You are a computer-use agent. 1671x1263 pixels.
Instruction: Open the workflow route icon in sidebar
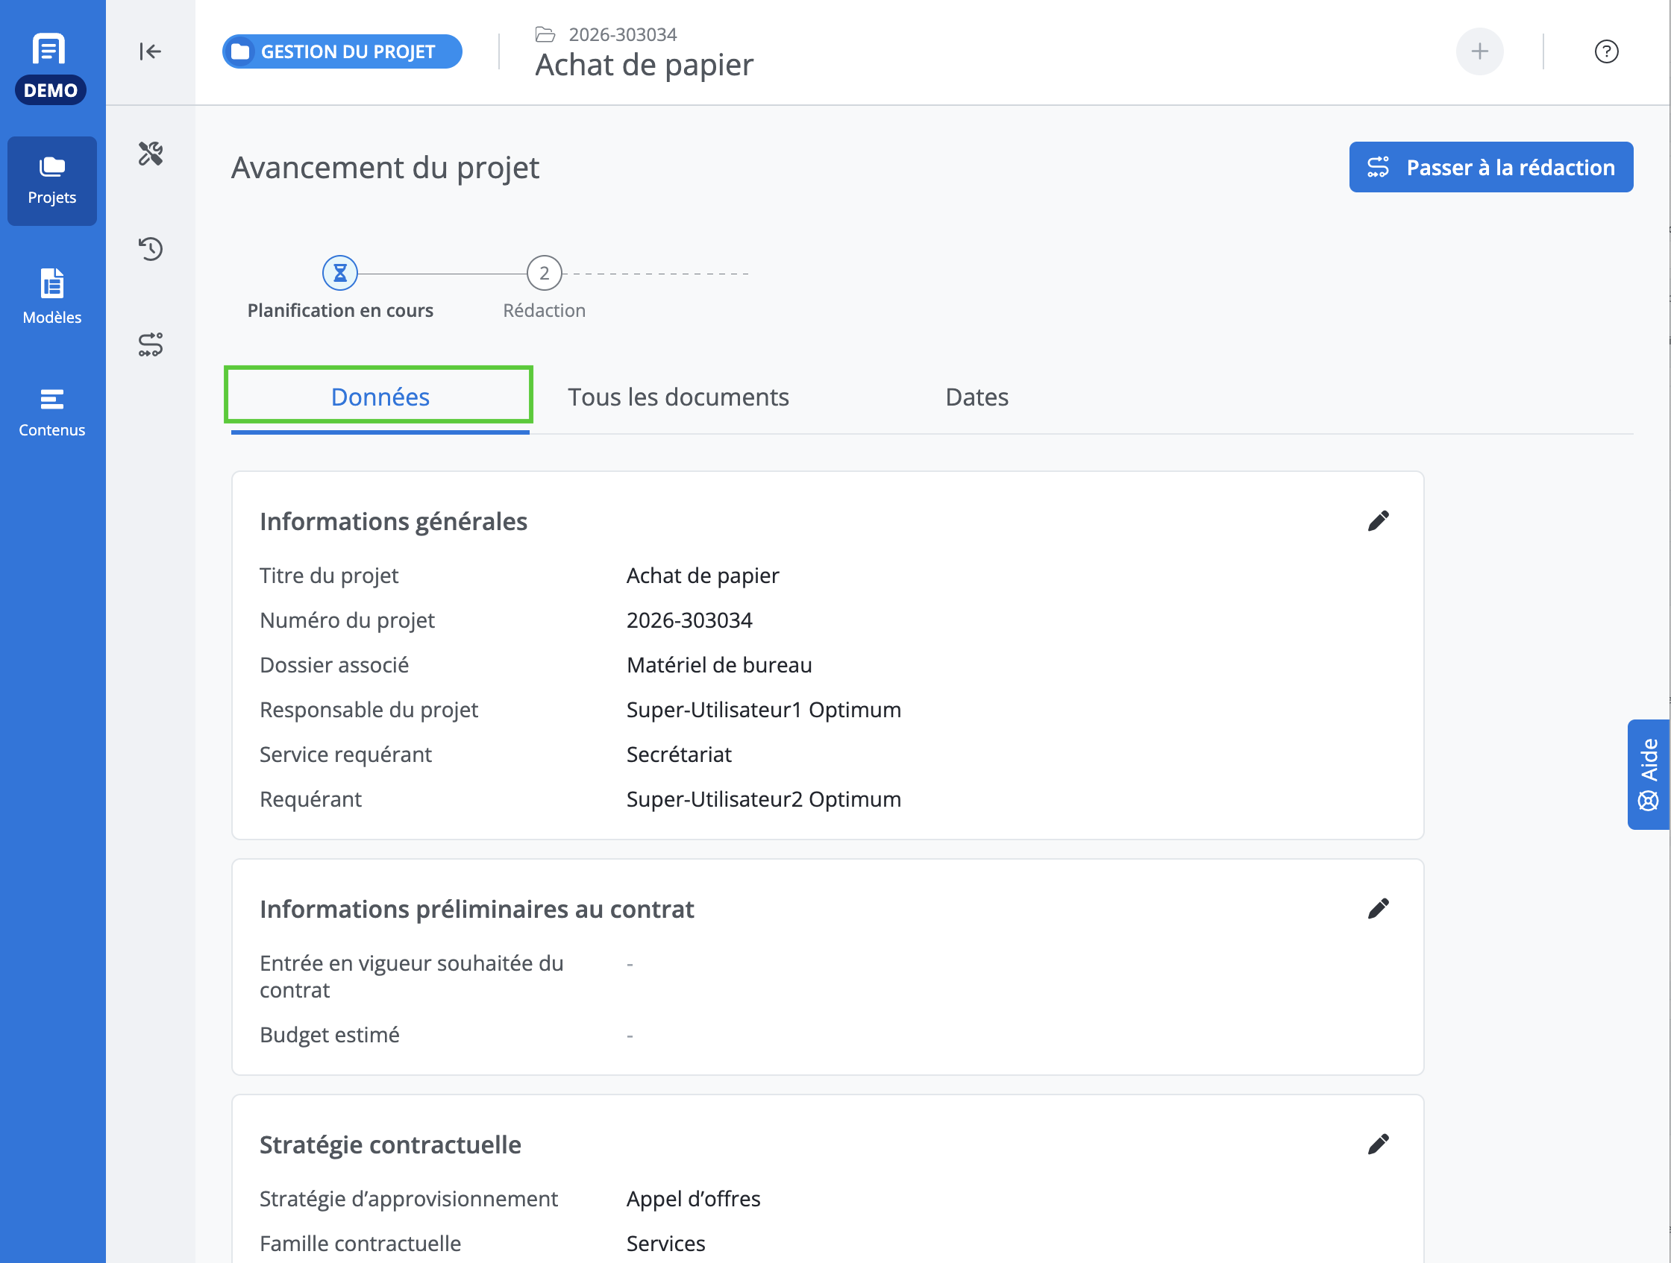coord(151,344)
